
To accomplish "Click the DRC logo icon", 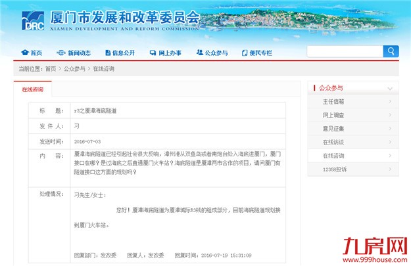I will 33,20.
